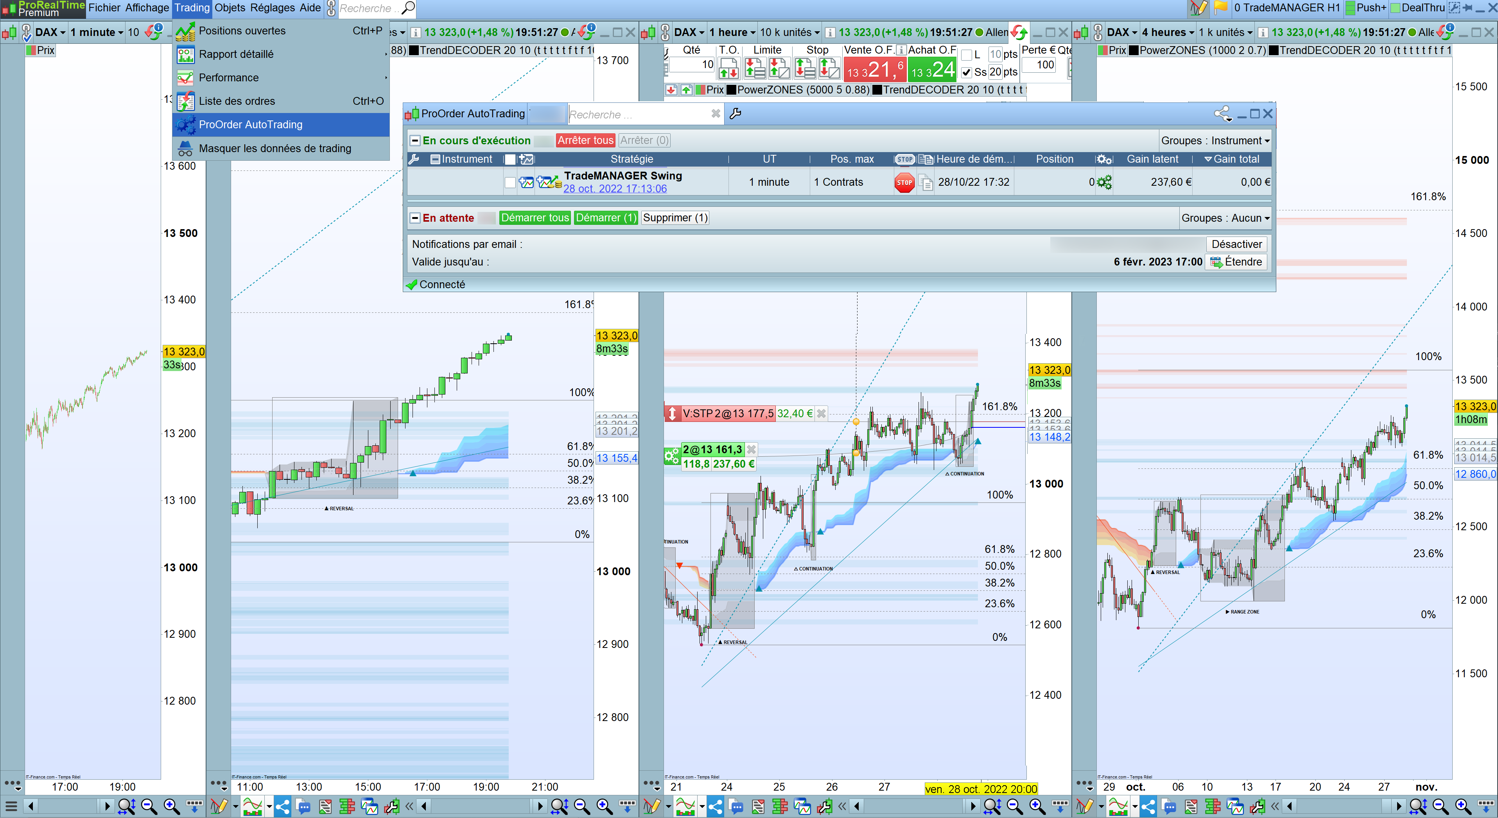Viewport: 1498px width, 818px height.
Task: Open Groupes : Instrument dropdown
Action: (1215, 140)
